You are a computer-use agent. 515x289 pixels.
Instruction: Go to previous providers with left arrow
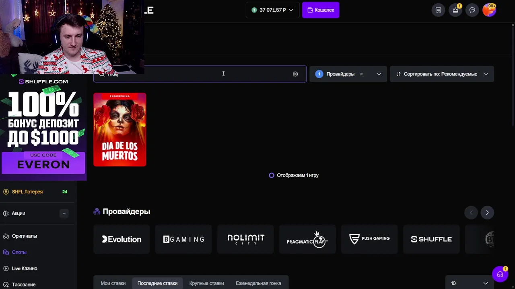[x=471, y=212]
